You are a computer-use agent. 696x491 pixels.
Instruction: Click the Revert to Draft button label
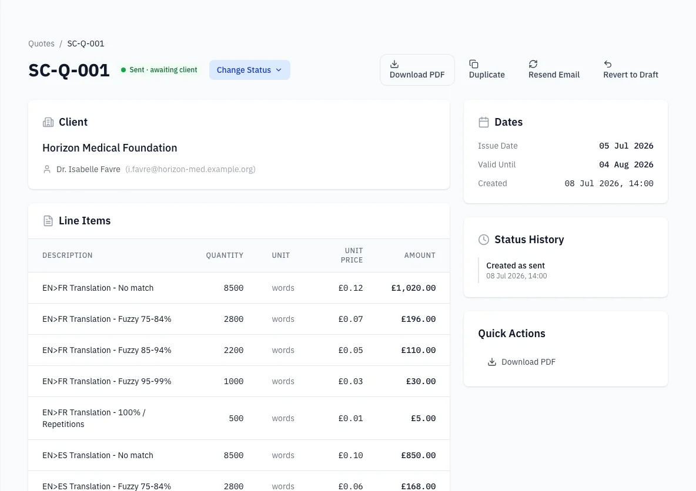point(631,75)
